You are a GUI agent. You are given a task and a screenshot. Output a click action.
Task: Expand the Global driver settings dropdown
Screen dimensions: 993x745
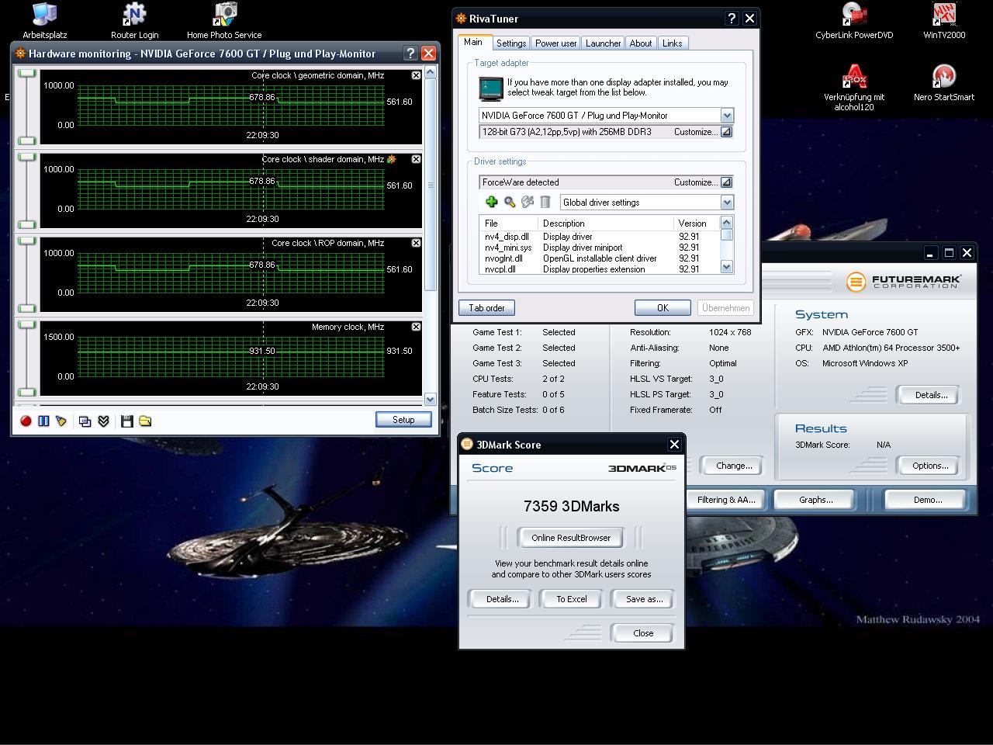[x=727, y=203]
